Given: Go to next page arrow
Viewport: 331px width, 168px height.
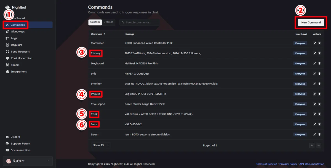Looking at the screenshot, I should pyautogui.click(x=318, y=145).
